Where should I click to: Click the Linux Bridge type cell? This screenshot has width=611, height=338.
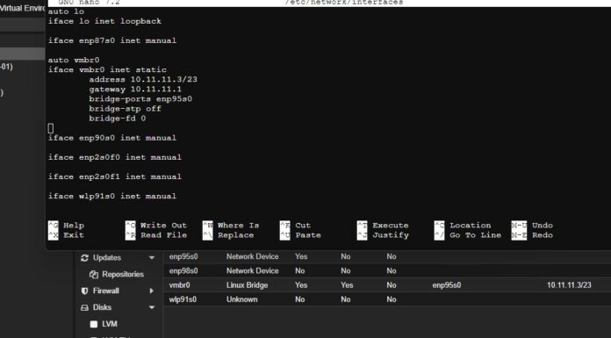pyautogui.click(x=247, y=285)
